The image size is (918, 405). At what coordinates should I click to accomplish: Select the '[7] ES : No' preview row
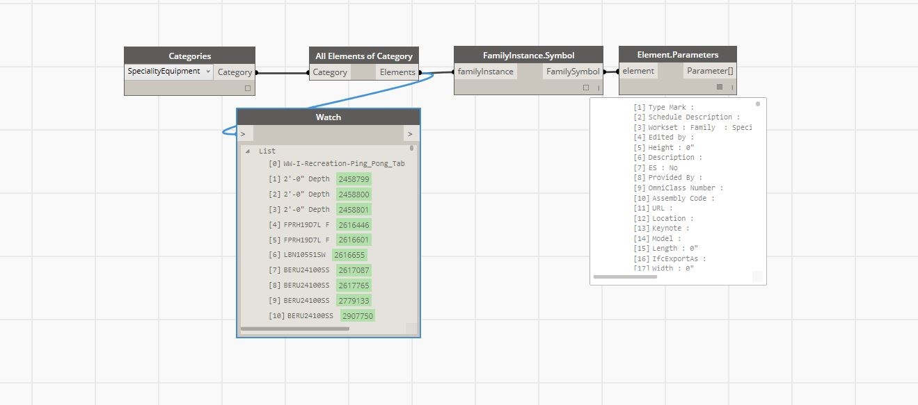(x=656, y=168)
